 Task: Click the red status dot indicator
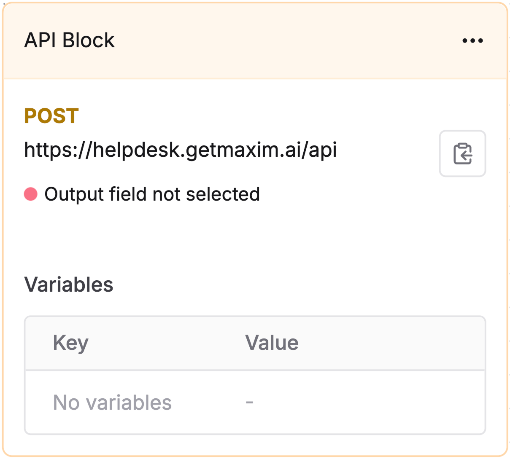(31, 194)
